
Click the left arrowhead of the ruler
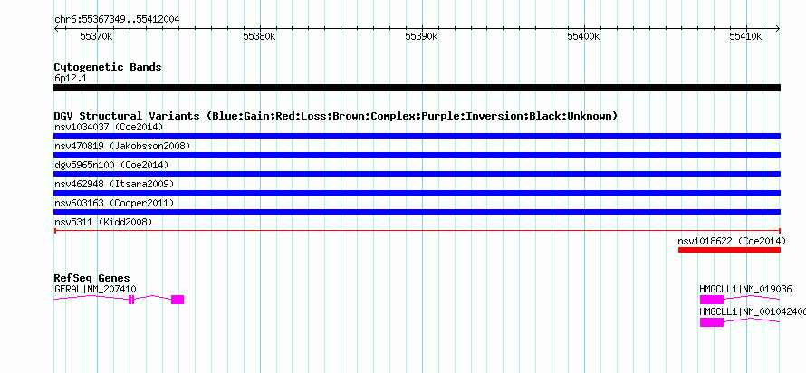point(56,29)
